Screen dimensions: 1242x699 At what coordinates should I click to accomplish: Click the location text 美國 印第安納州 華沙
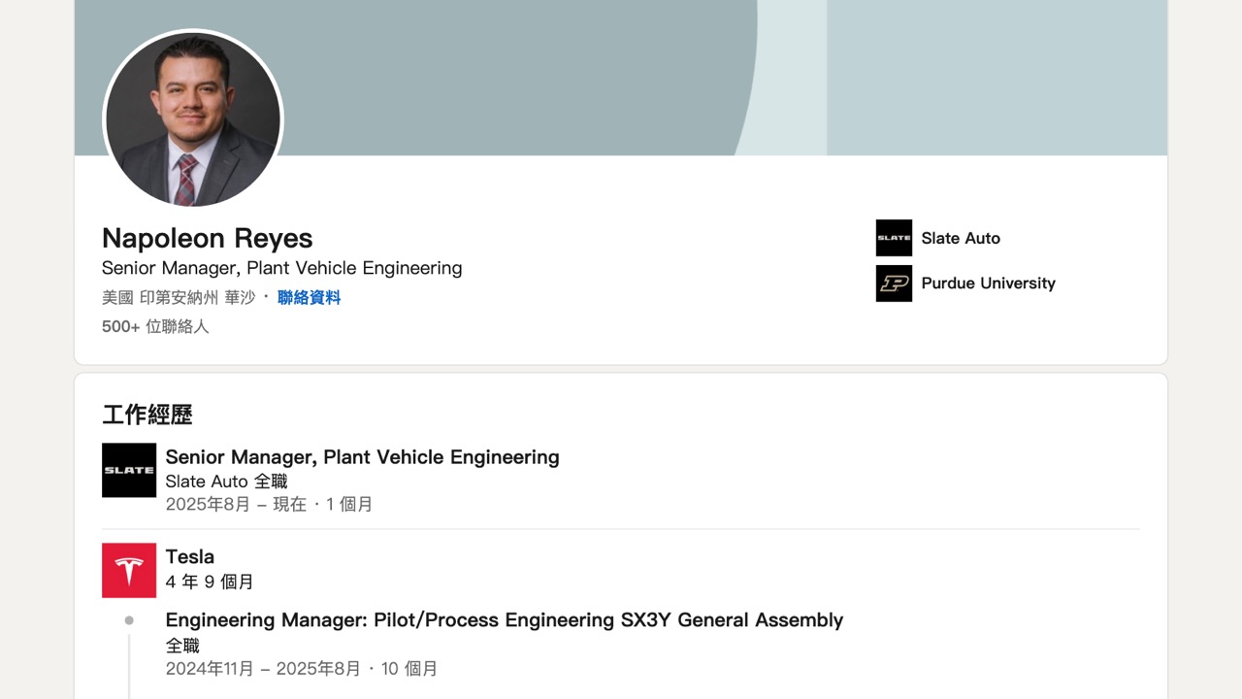click(179, 297)
